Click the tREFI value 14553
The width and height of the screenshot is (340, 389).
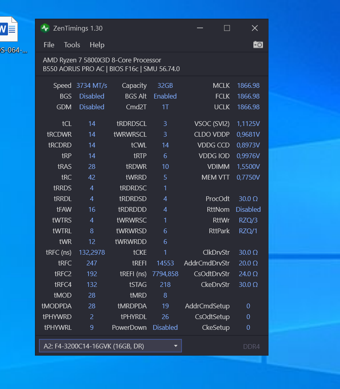click(165, 263)
